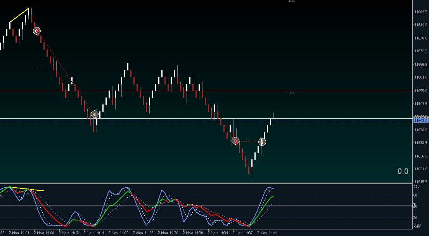
Task: Click the large 0.0 readout text
Action: point(403,171)
